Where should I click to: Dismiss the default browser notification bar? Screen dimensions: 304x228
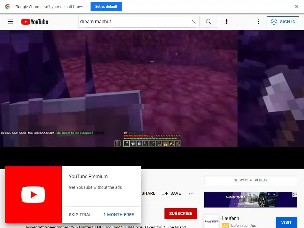click(297, 7)
